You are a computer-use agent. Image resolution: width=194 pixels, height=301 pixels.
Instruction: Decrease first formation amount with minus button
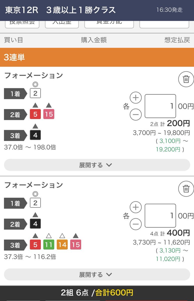click(136, 115)
